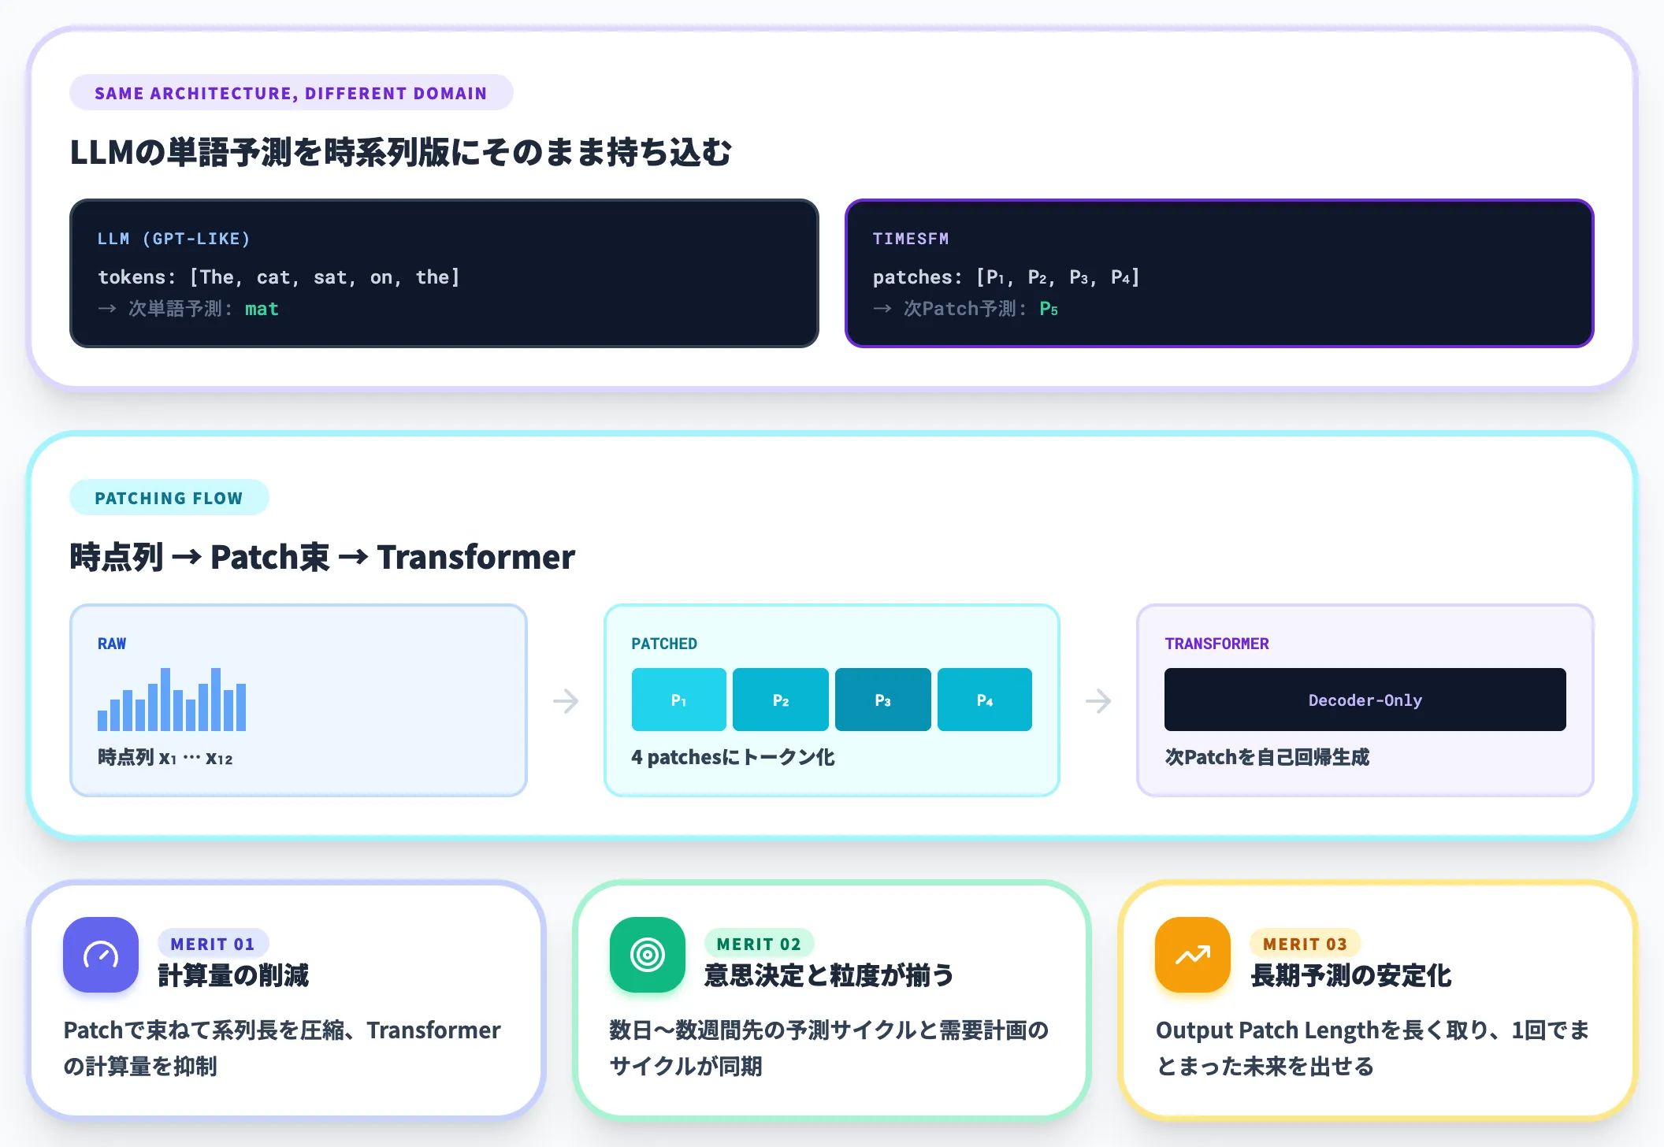Click the LLM (GPT-LIKE) code panel header

coord(173,239)
